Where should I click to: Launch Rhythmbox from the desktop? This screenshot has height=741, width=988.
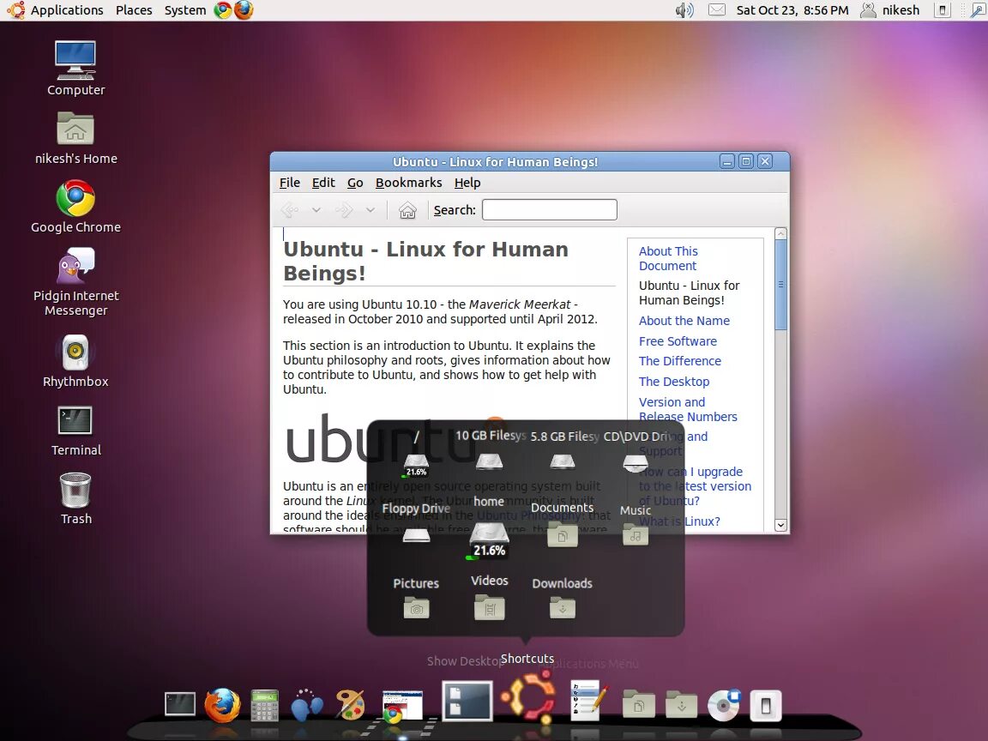pos(75,361)
